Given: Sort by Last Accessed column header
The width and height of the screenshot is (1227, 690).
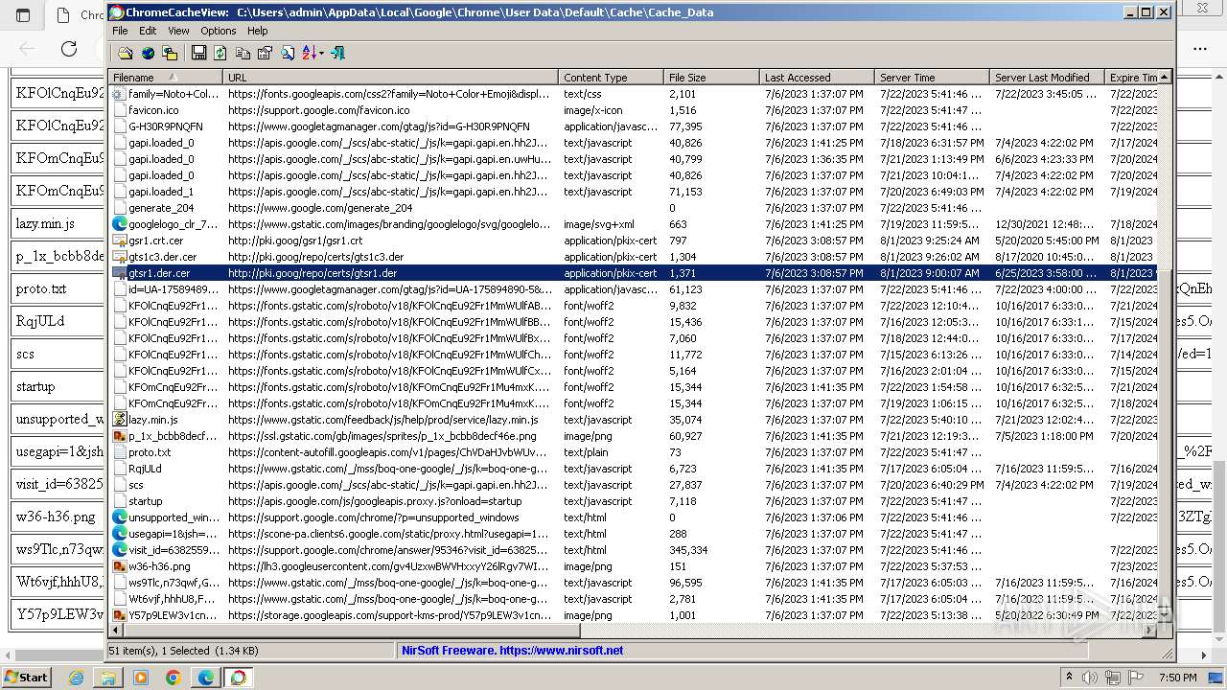Looking at the screenshot, I should (818, 78).
